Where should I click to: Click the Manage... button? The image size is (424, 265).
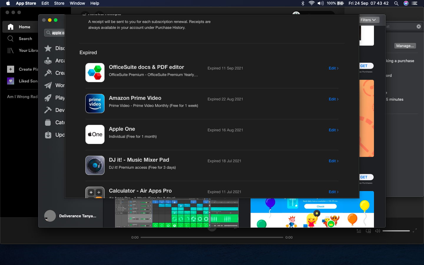[405, 46]
